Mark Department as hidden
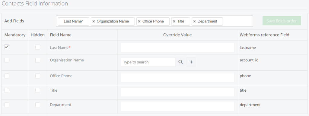Screen dimensions: 309x116 [38, 105]
